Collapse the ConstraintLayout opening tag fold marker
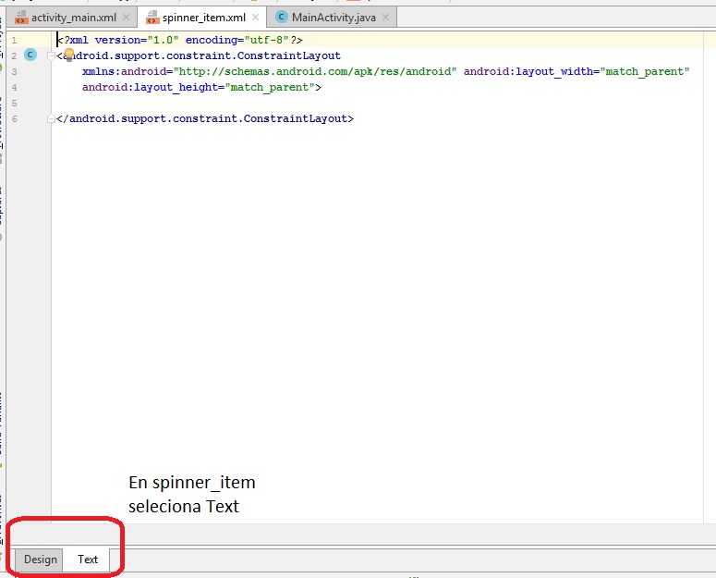The image size is (716, 578). coord(52,55)
